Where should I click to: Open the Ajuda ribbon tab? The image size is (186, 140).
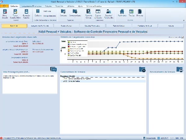point(80,6)
